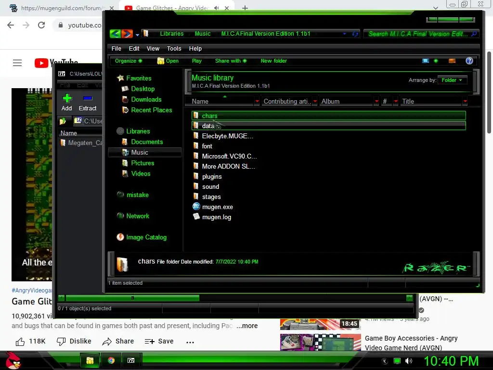Open Chrome from the taskbar

(x=111, y=360)
